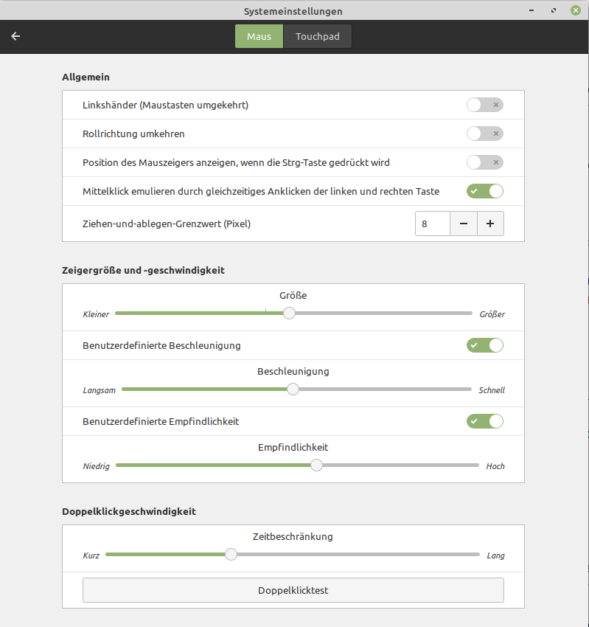This screenshot has height=627, width=589.
Task: Click the Systemeinstellungen title bar text
Action: tap(293, 11)
